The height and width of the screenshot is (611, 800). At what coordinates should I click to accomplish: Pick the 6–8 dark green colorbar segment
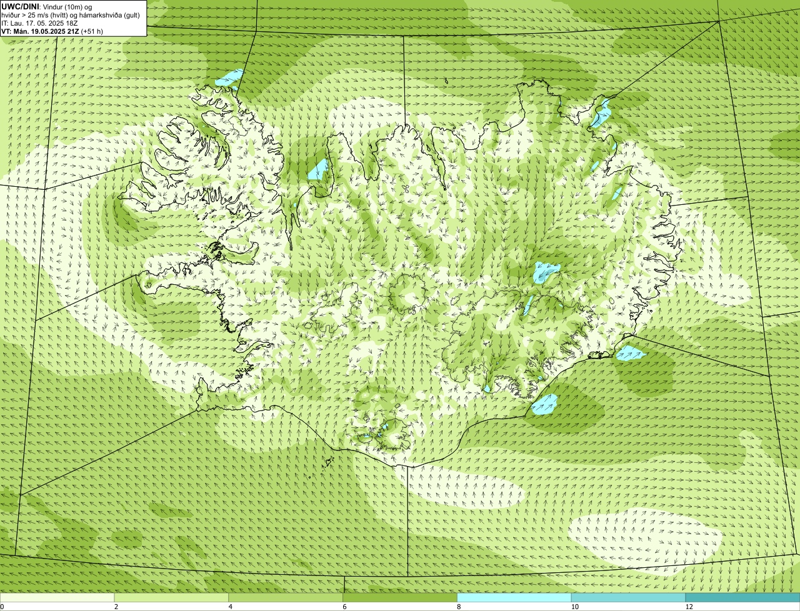click(401, 597)
